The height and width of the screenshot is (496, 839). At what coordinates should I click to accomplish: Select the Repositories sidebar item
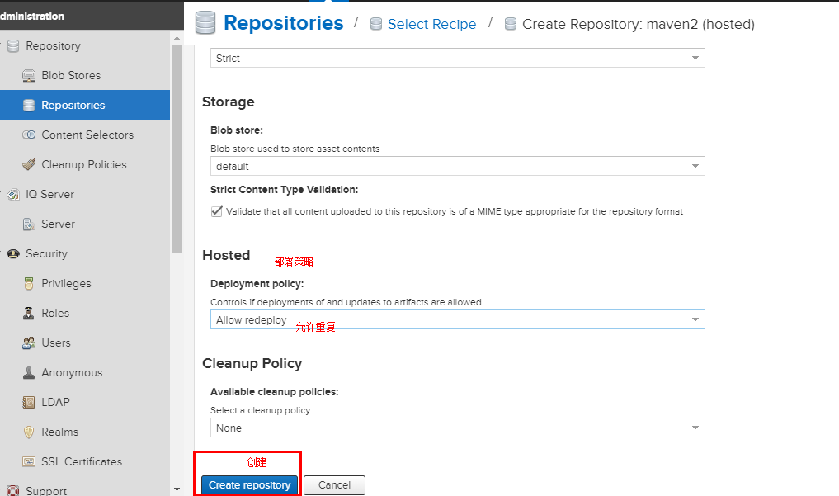coord(73,106)
